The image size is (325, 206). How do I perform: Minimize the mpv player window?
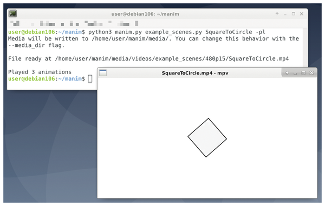[x=295, y=73]
